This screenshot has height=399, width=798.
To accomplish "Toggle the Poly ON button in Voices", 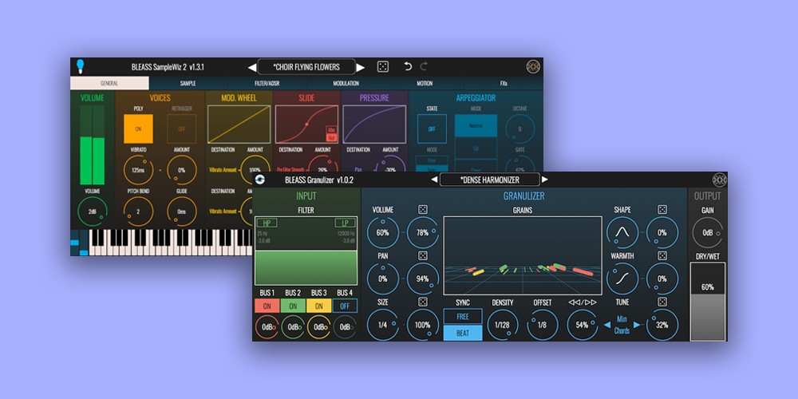I will [x=138, y=128].
